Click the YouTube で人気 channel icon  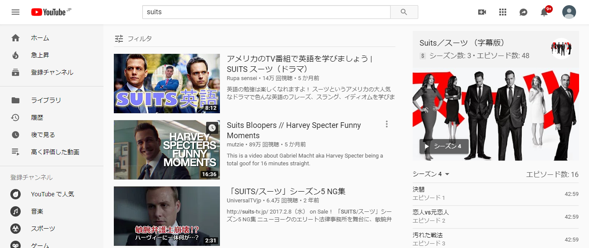pos(16,194)
